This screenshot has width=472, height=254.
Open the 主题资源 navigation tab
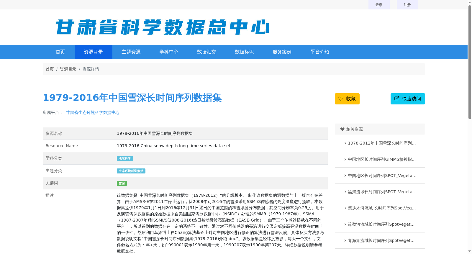[x=131, y=52]
